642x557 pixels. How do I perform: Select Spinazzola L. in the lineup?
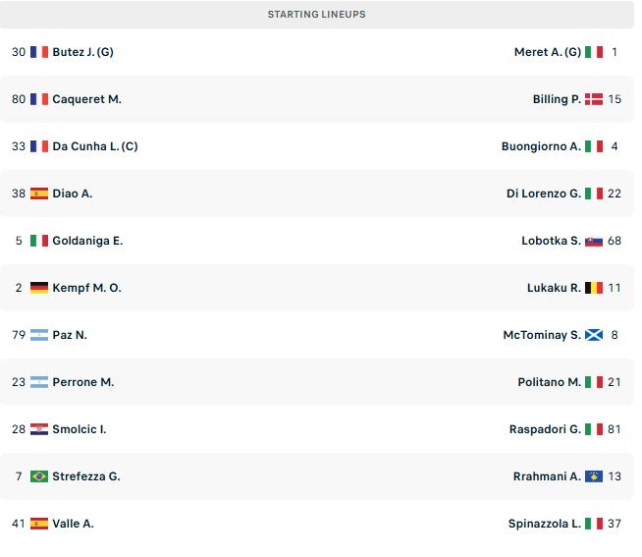click(545, 524)
